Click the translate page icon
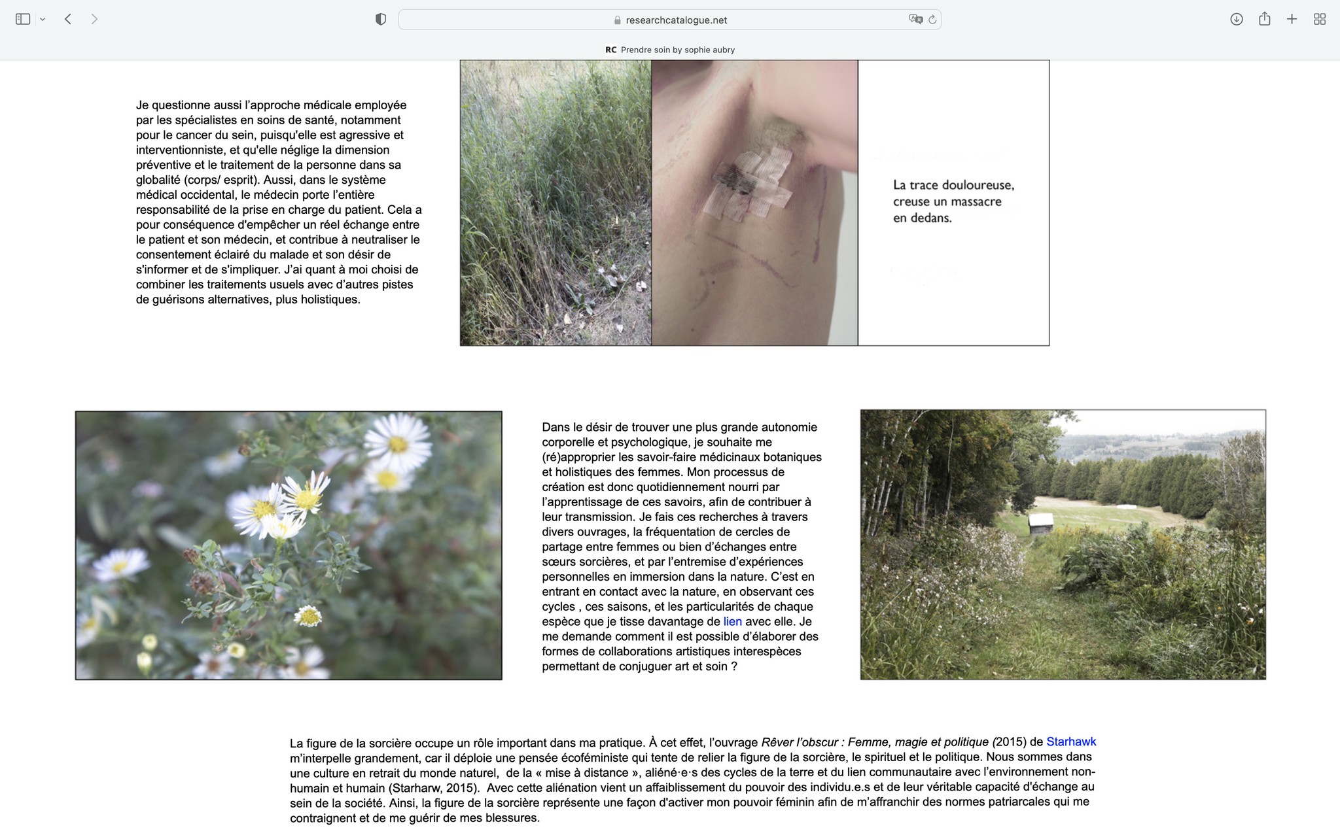This screenshot has height=837, width=1340. pyautogui.click(x=915, y=20)
